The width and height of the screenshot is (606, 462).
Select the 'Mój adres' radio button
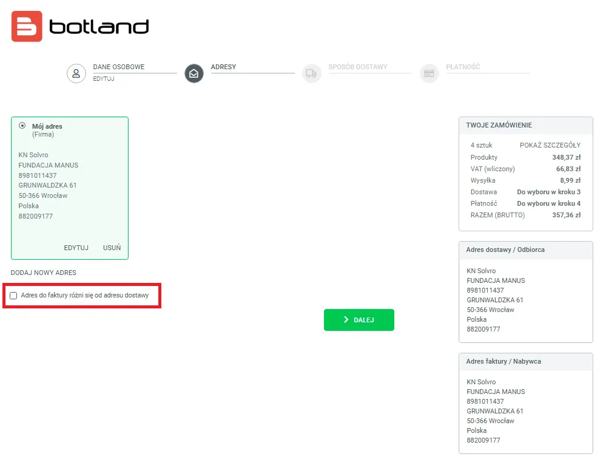point(22,126)
